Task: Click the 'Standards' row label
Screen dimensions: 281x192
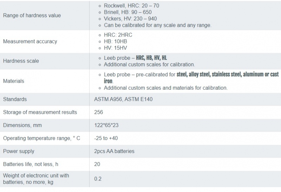Action: coord(15,100)
